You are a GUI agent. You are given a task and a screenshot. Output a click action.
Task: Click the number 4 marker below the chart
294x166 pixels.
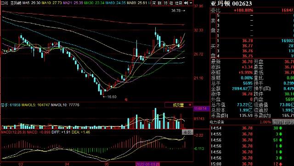pyautogui.click(x=126, y=100)
